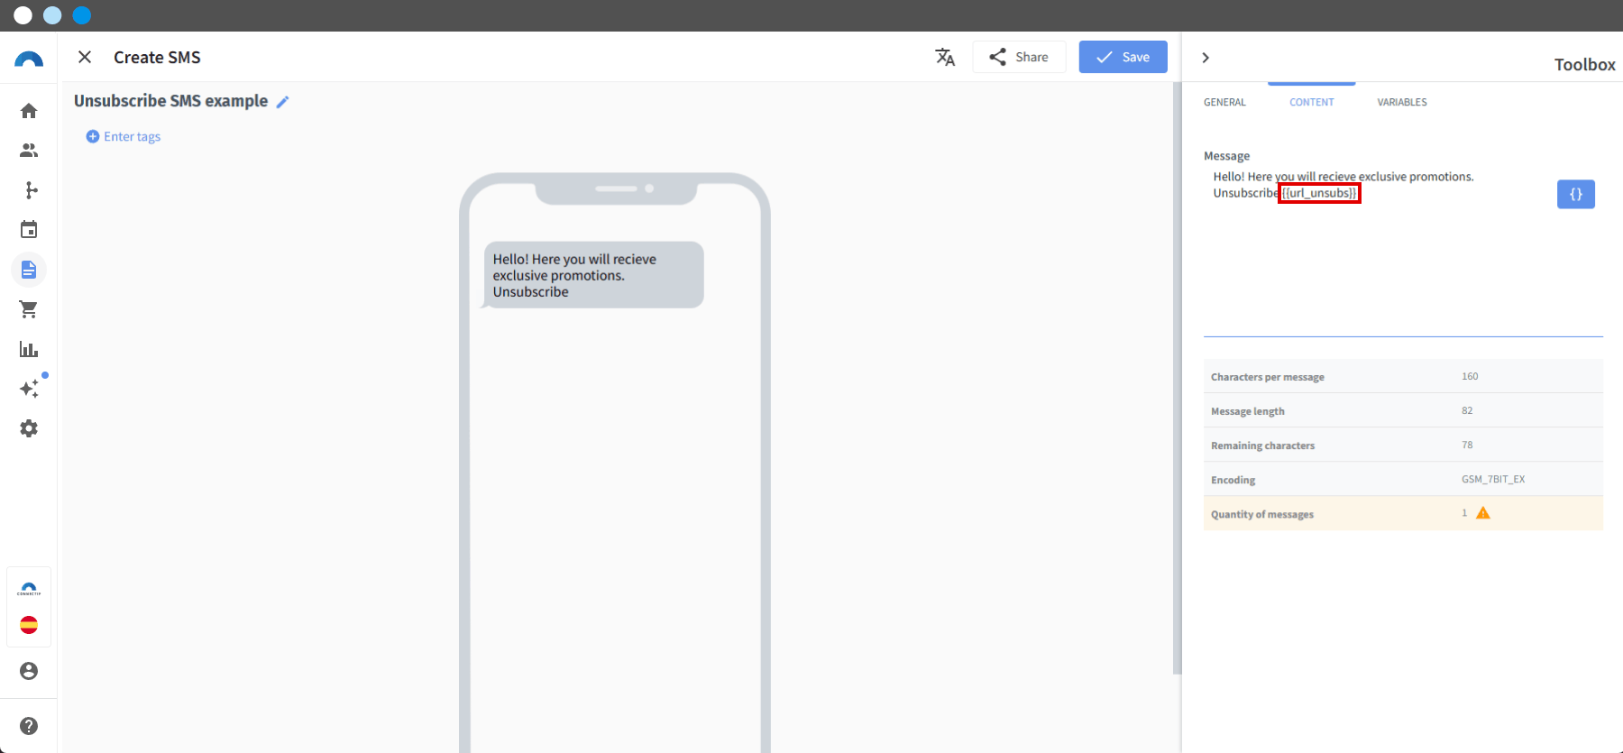Open the Contacts people icon in sidebar
Viewport: 1623px width, 753px height.
(29, 151)
